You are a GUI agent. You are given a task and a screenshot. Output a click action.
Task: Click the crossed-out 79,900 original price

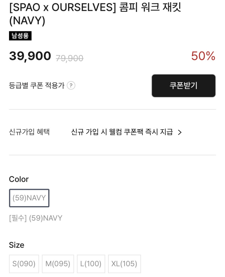69,58
